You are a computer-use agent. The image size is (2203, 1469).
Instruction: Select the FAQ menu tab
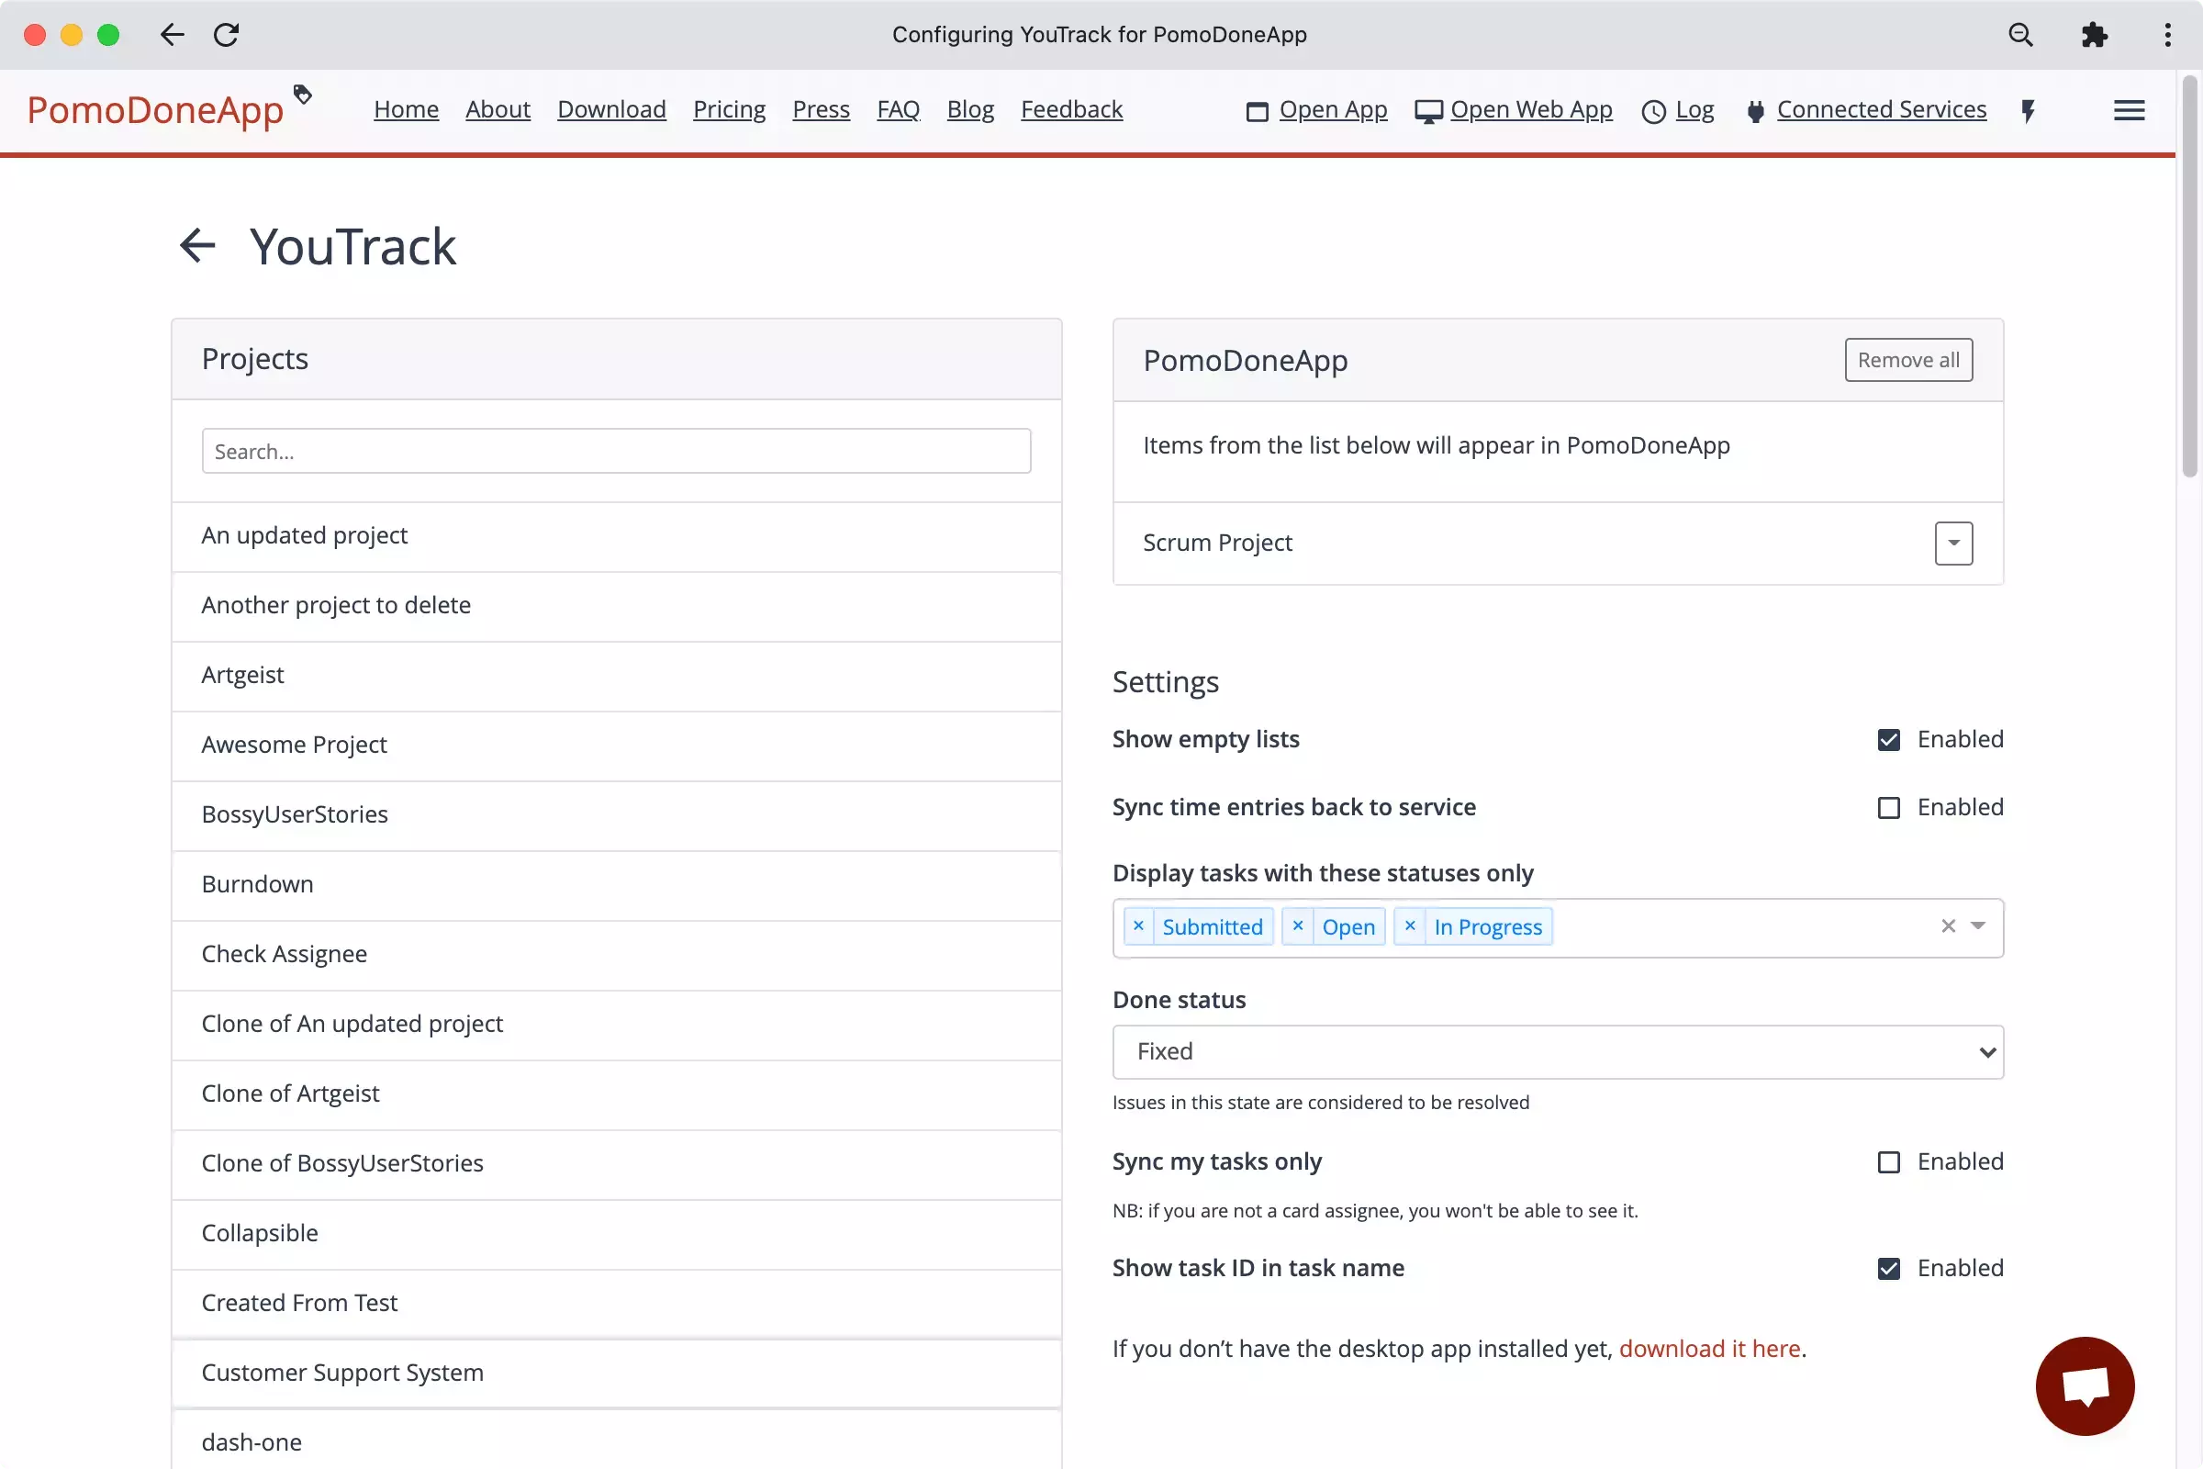[899, 108]
